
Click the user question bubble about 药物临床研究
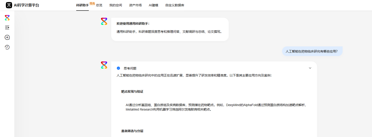312,51
